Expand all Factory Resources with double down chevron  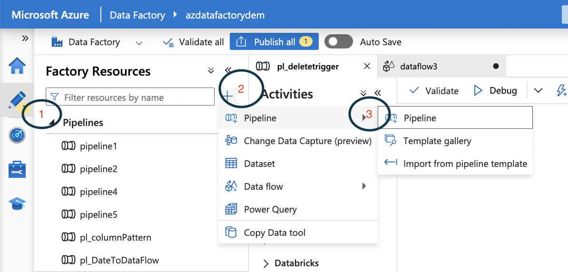pyautogui.click(x=211, y=70)
